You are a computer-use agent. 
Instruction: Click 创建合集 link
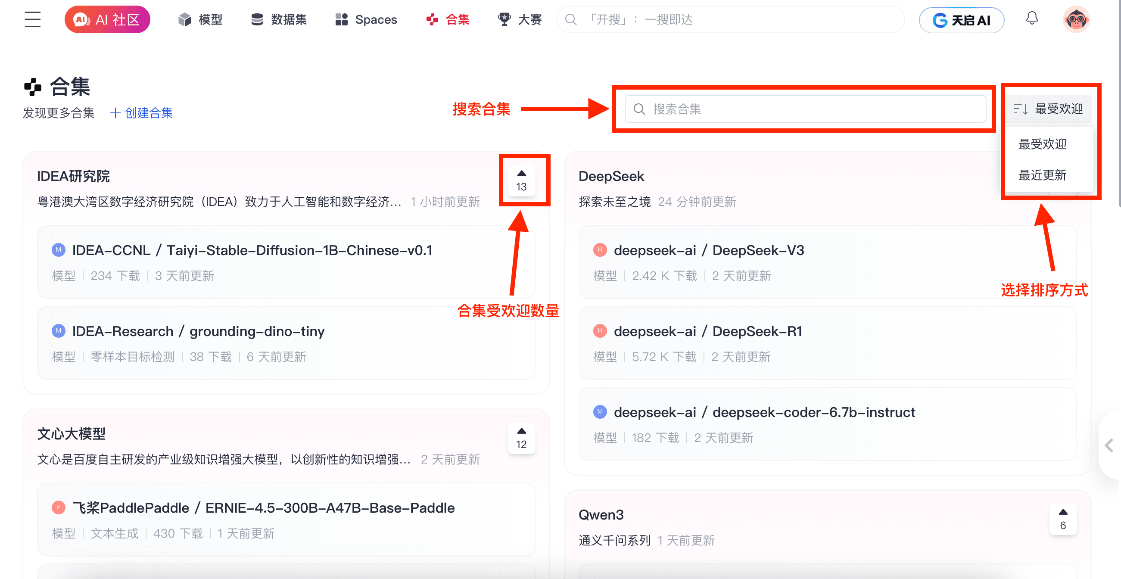141,113
